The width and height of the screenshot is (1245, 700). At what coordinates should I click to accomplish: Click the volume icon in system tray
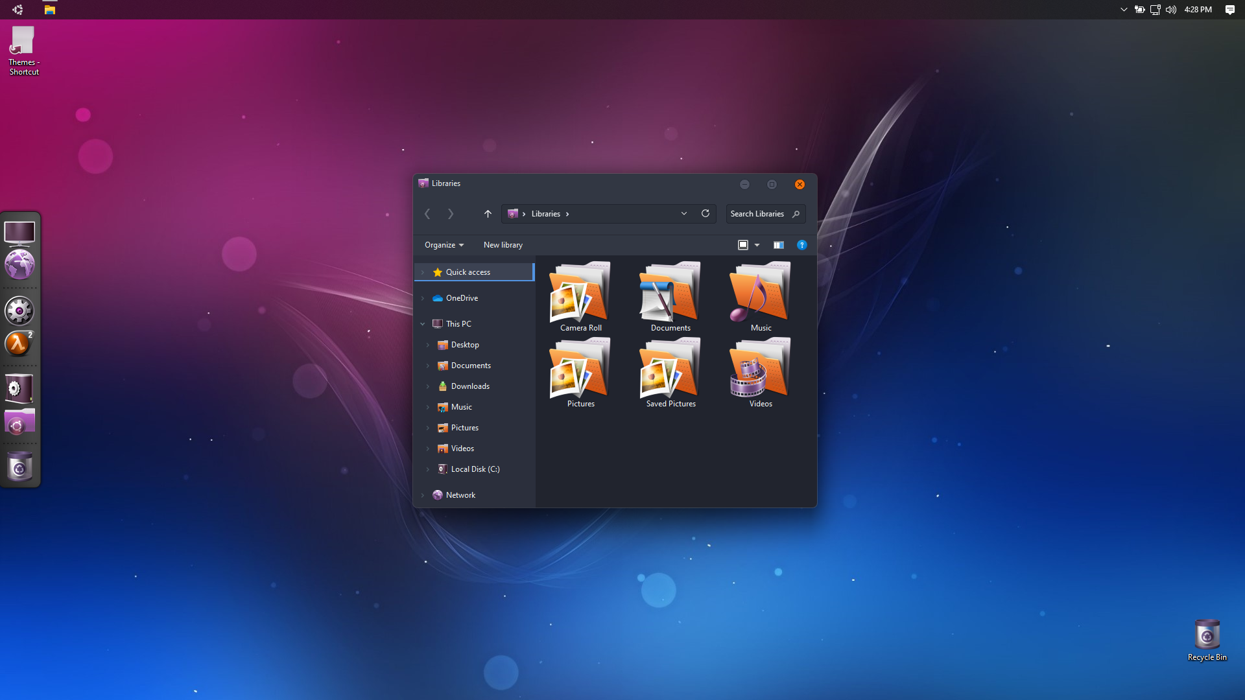point(1171,10)
